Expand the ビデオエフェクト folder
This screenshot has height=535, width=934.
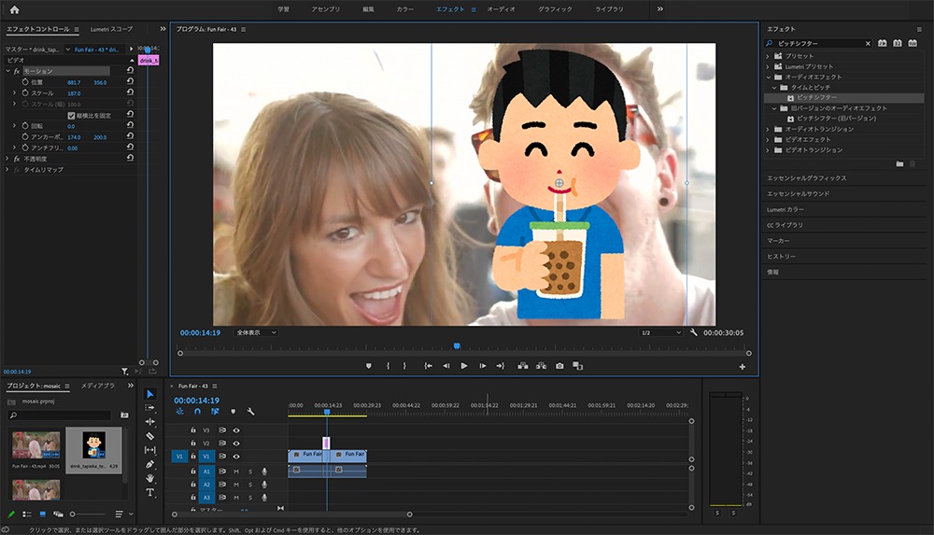click(768, 139)
